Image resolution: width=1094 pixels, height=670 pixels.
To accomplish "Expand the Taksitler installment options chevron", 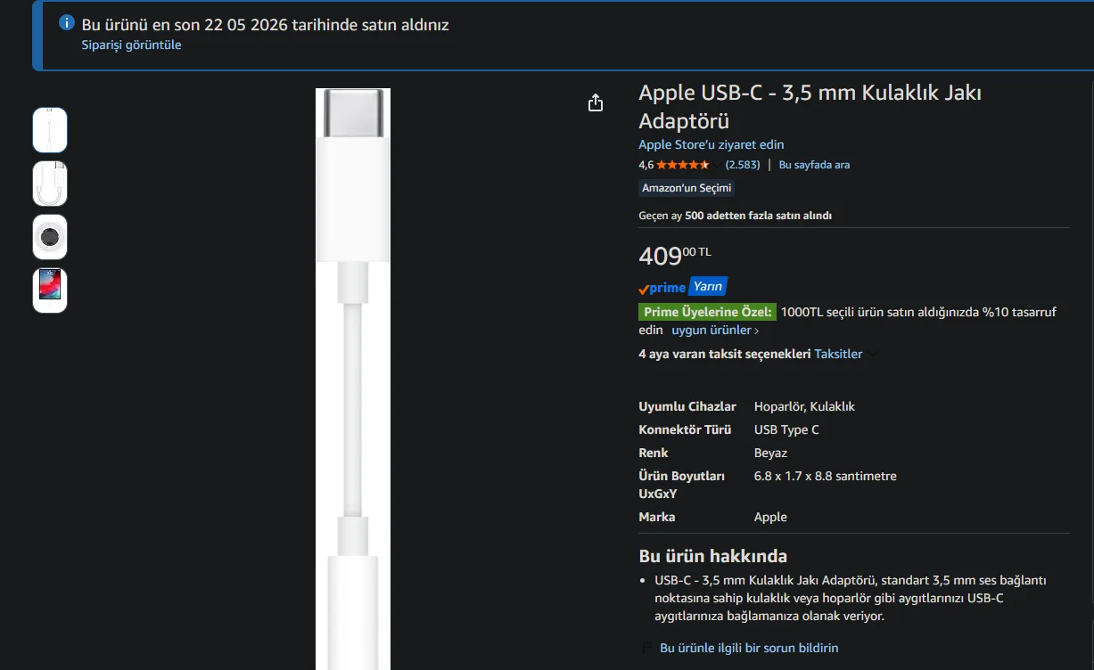I will 872,355.
